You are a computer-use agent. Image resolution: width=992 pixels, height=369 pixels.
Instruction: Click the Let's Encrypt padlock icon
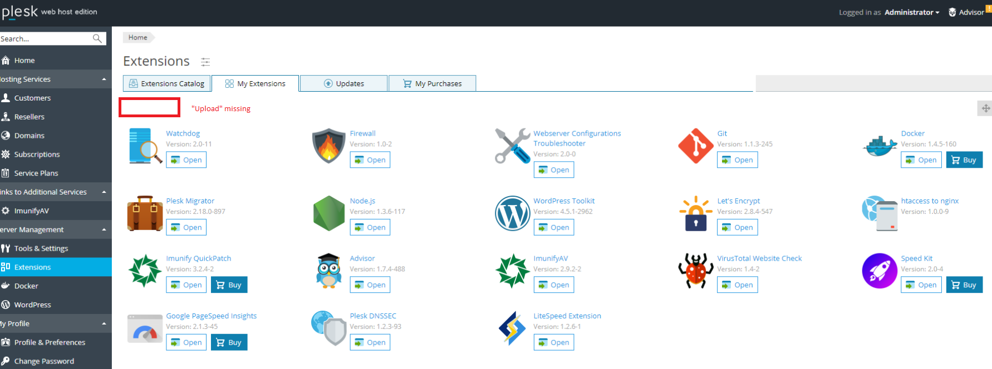[695, 213]
